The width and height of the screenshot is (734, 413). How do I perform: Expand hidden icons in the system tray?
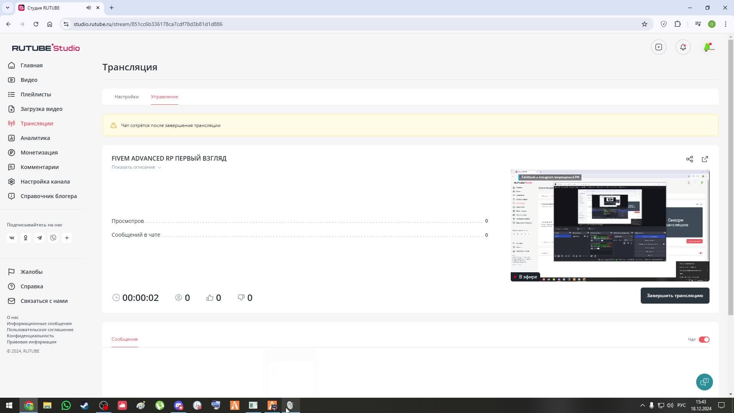pos(642,405)
